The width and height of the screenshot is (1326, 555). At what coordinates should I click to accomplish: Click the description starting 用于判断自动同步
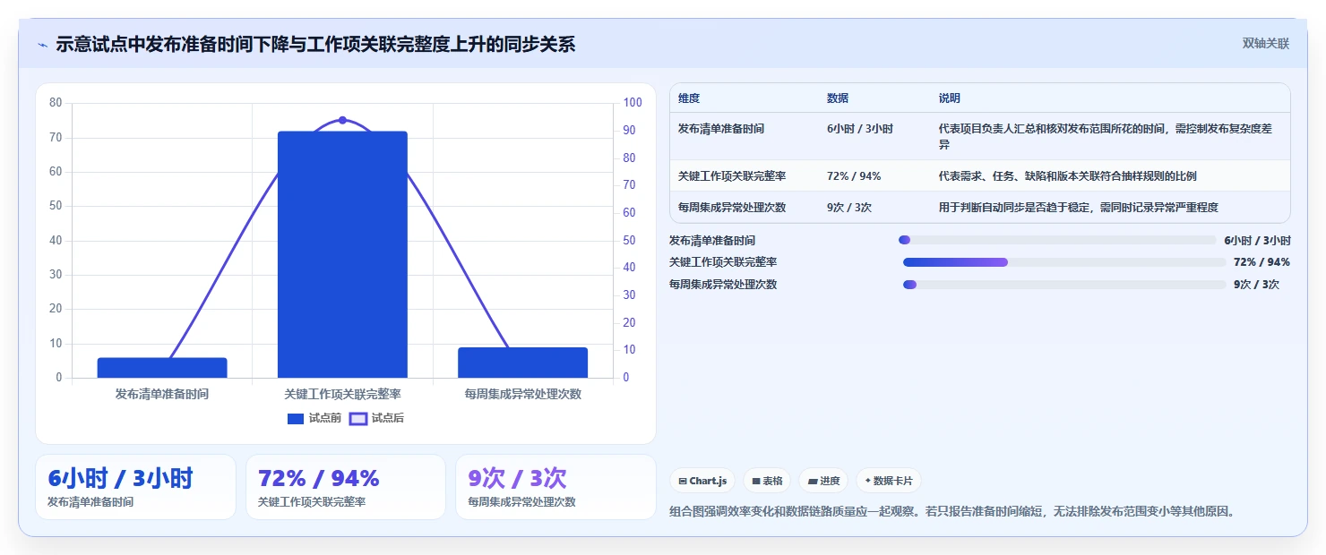click(x=1079, y=208)
